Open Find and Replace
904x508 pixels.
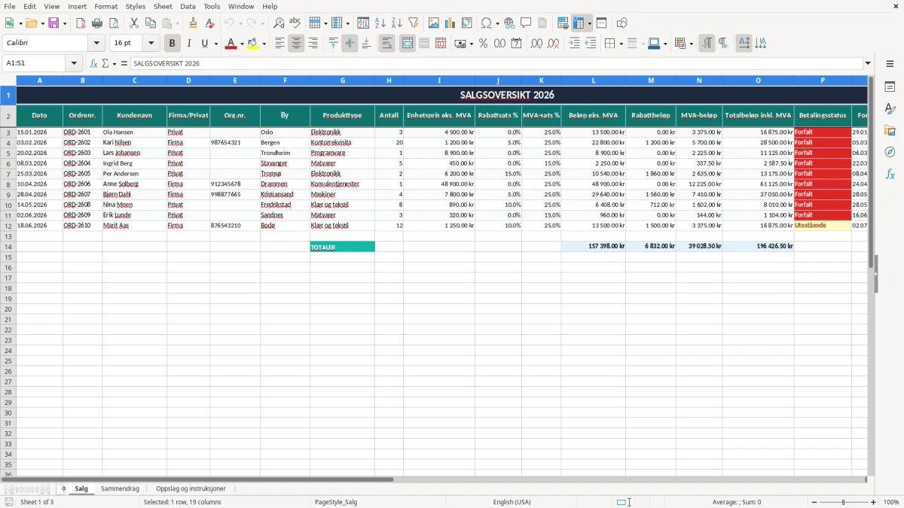[279, 23]
